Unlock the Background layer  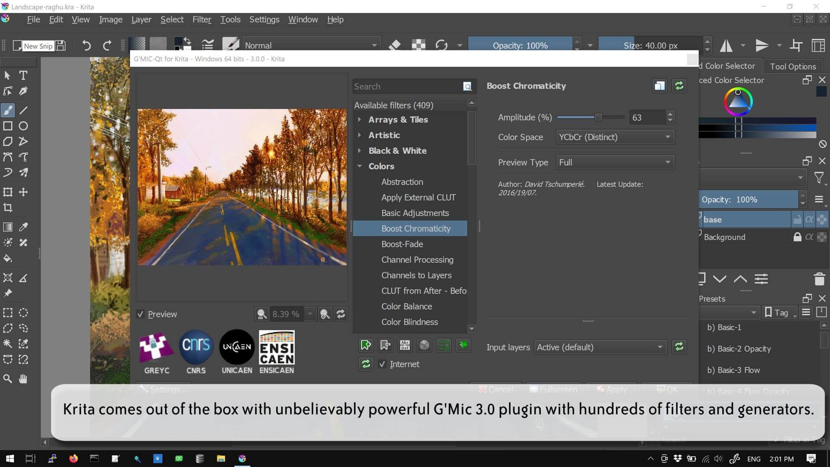797,237
